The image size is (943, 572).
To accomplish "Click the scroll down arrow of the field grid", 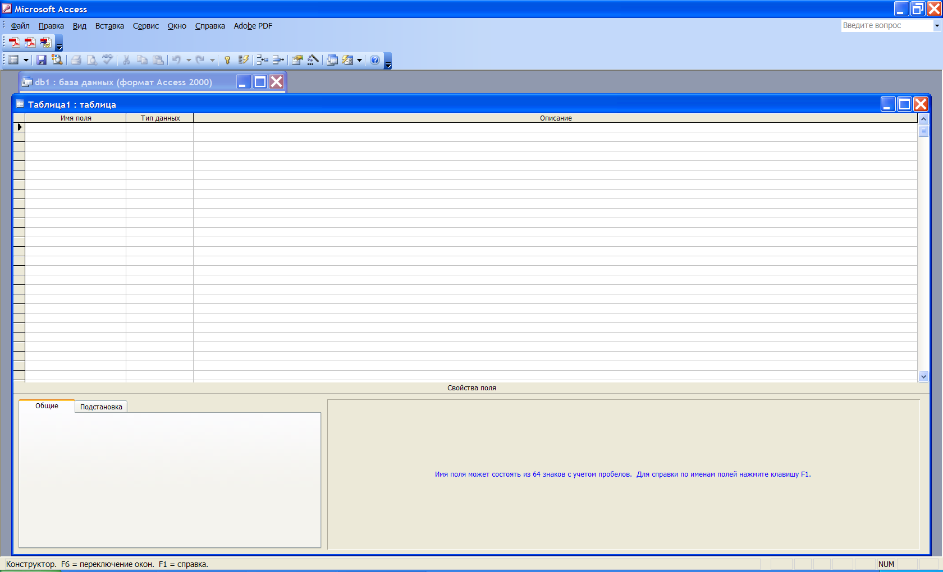I will 923,377.
